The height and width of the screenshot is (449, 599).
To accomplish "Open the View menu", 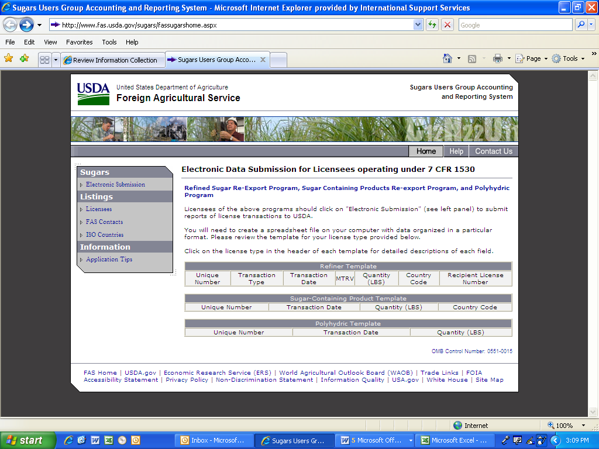I will point(50,42).
